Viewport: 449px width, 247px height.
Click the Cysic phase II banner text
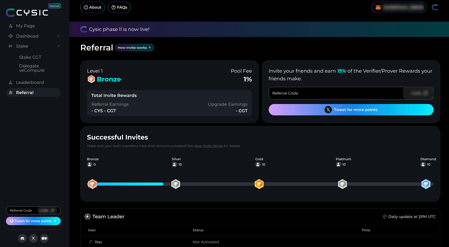(119, 29)
